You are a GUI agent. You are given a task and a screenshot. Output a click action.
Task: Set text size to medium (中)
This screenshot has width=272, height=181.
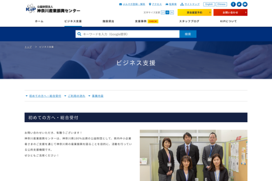point(167,13)
